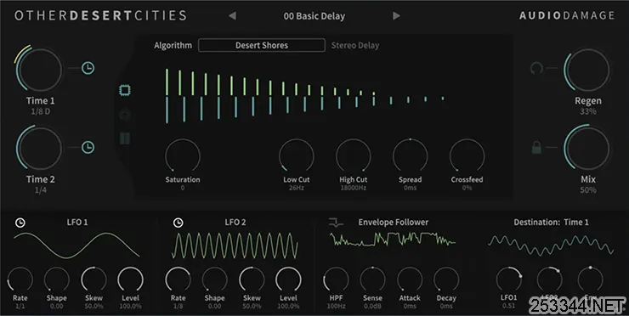The height and width of the screenshot is (316, 629).
Task: Click the LFO 2 clock sync icon
Action: (178, 223)
